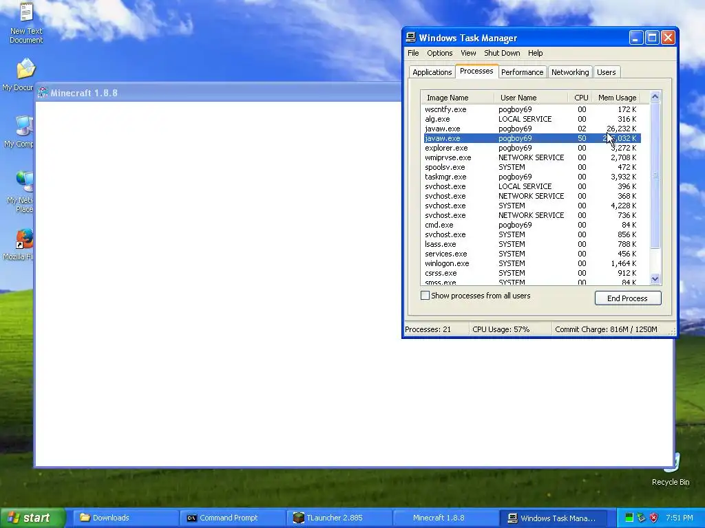The image size is (705, 528).
Task: Switch to the Performance tab
Action: click(522, 72)
